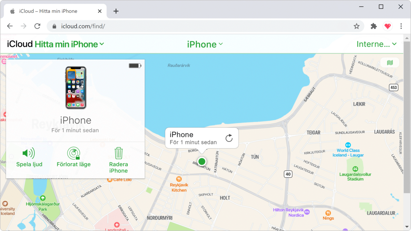This screenshot has width=411, height=231.
Task: Click the route 40 road shield
Action: point(288,174)
